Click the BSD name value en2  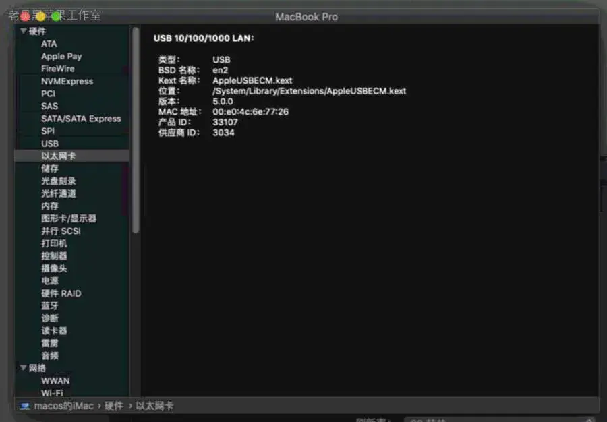click(221, 70)
